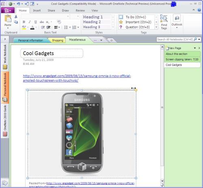Click the Clear Formatting icon
This screenshot has width=203, height=188.
coord(59,22)
